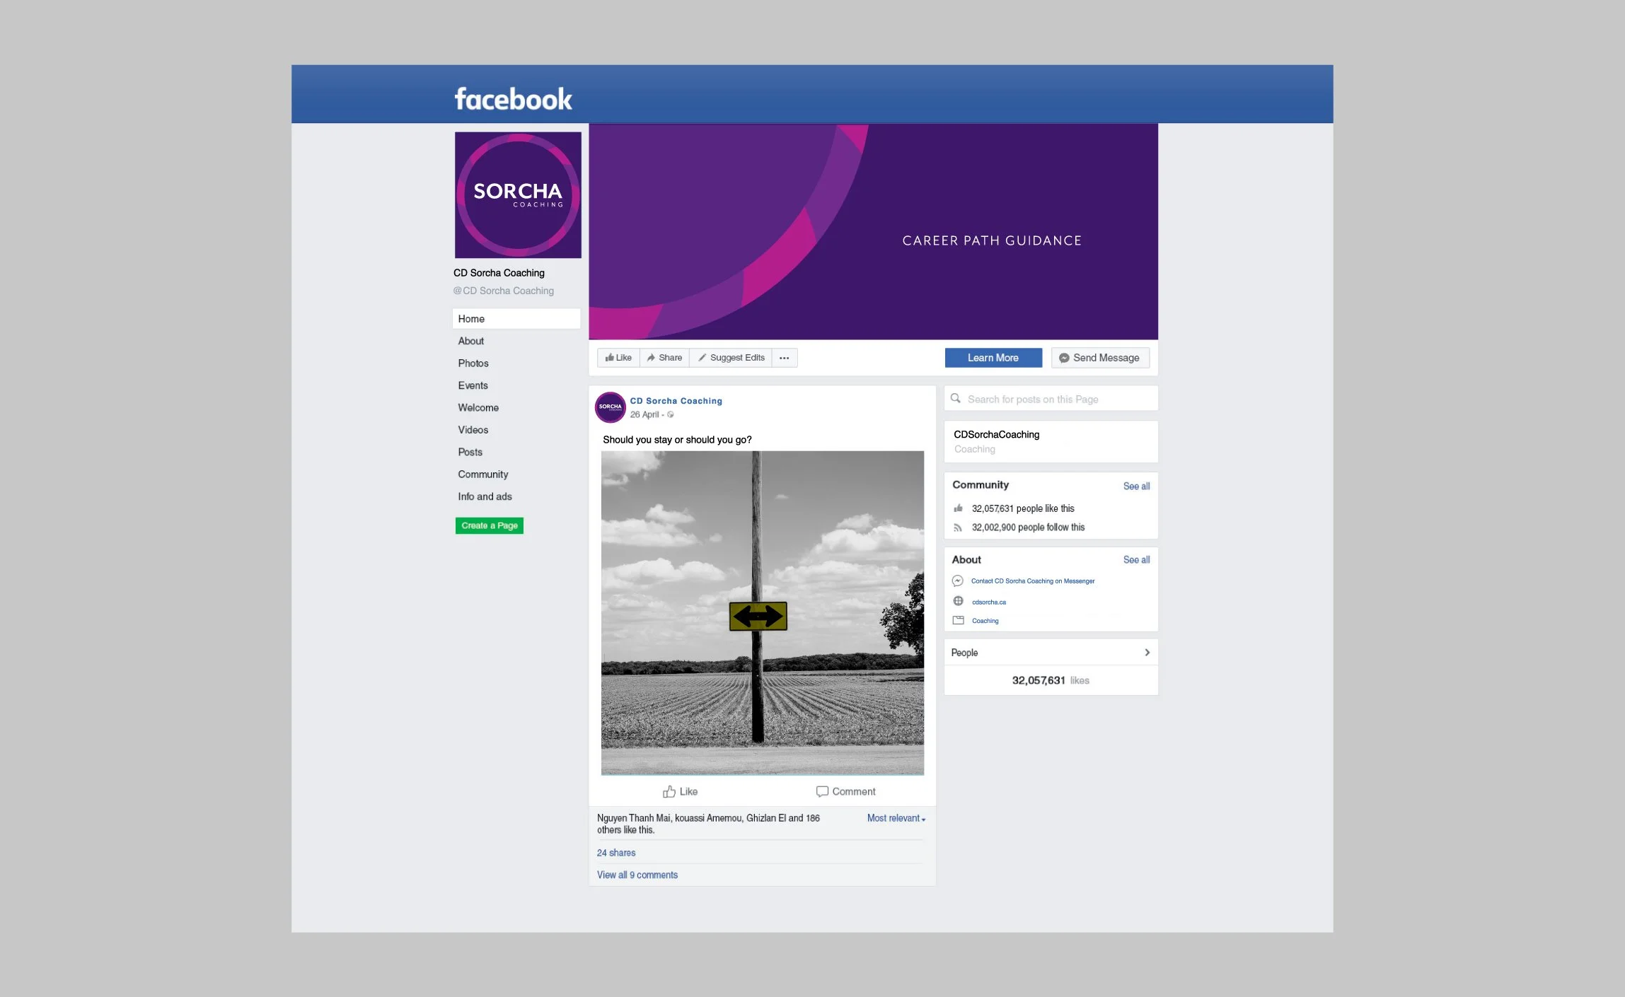Click the Send Message button

coord(1099,357)
